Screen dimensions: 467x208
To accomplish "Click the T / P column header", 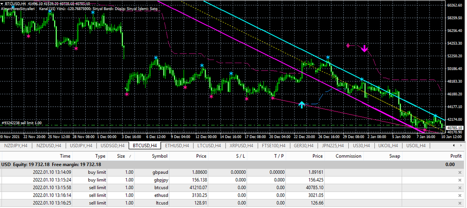I will (x=278, y=156).
